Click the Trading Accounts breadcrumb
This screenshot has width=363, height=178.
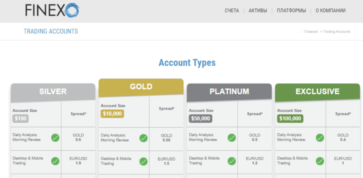pyautogui.click(x=337, y=32)
